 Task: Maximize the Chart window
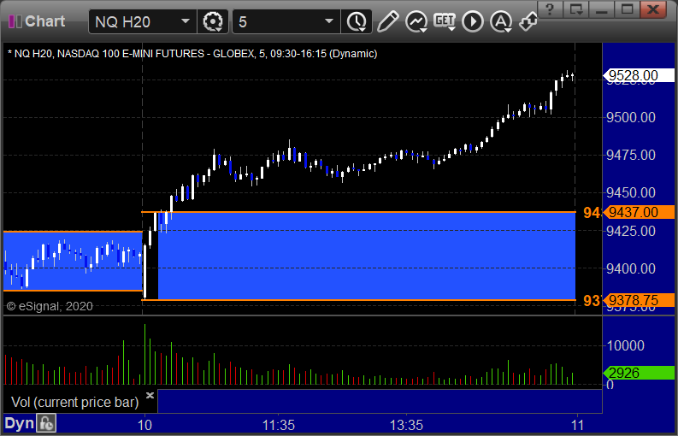point(627,9)
